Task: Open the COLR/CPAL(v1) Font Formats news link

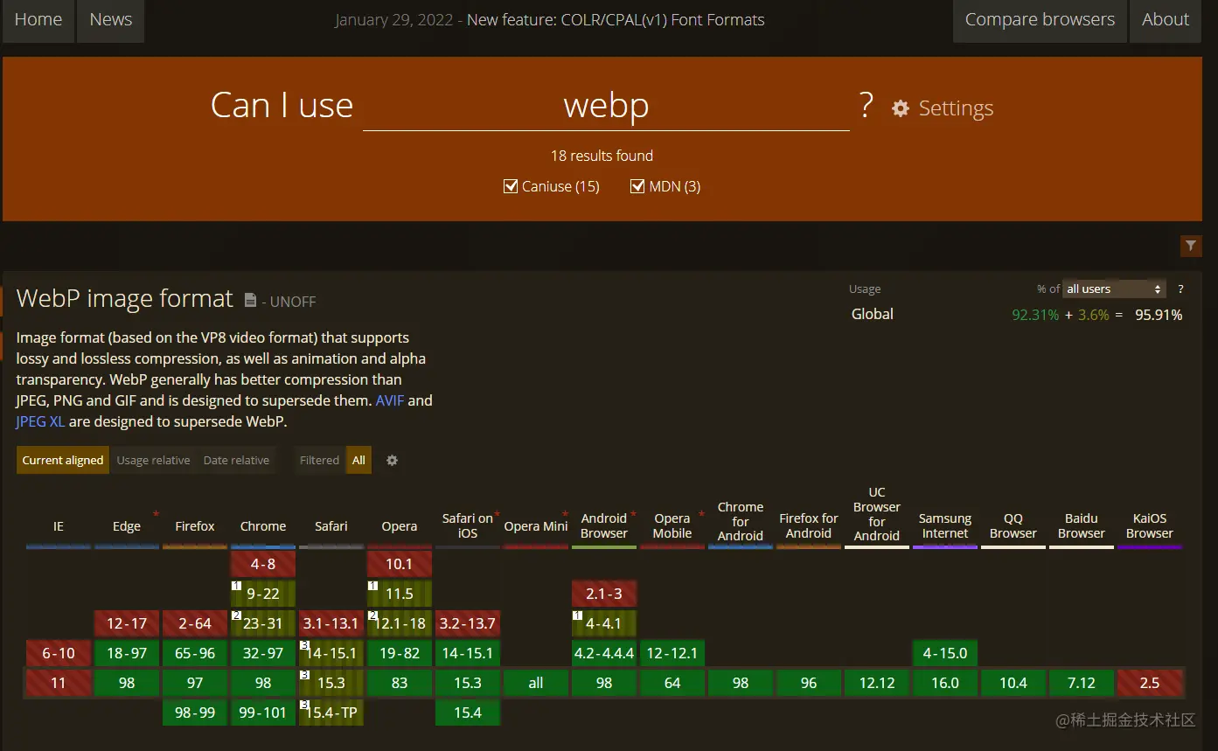Action: 616,19
